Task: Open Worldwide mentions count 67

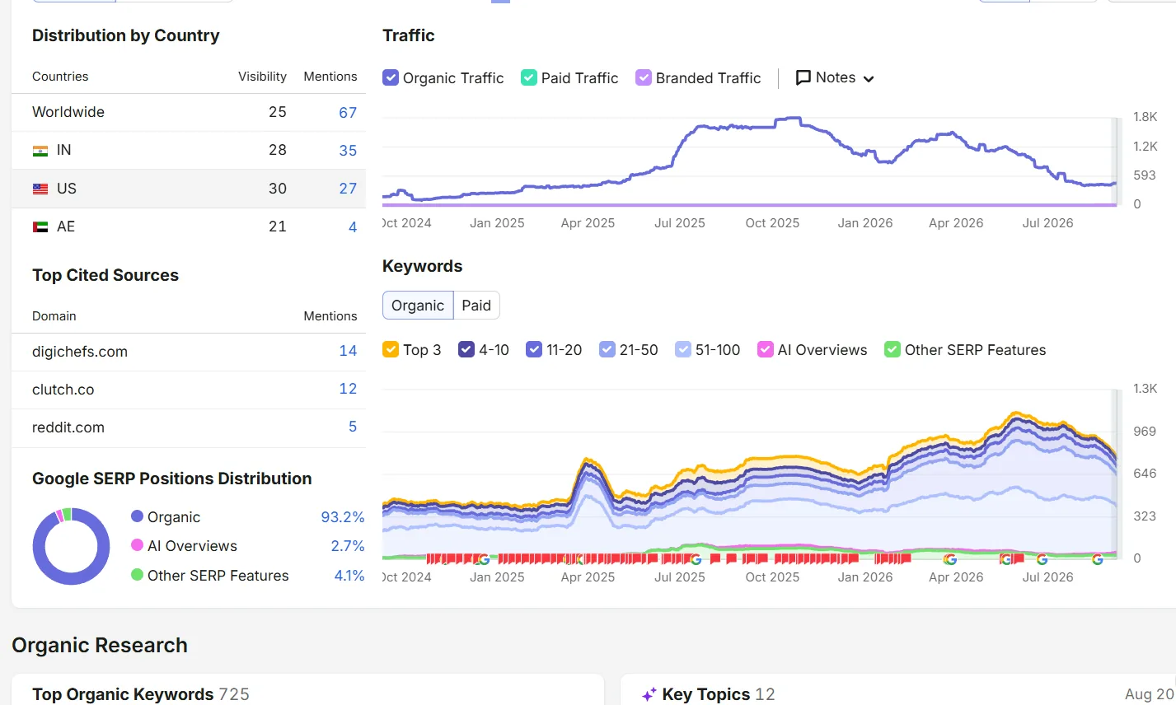Action: tap(348, 113)
